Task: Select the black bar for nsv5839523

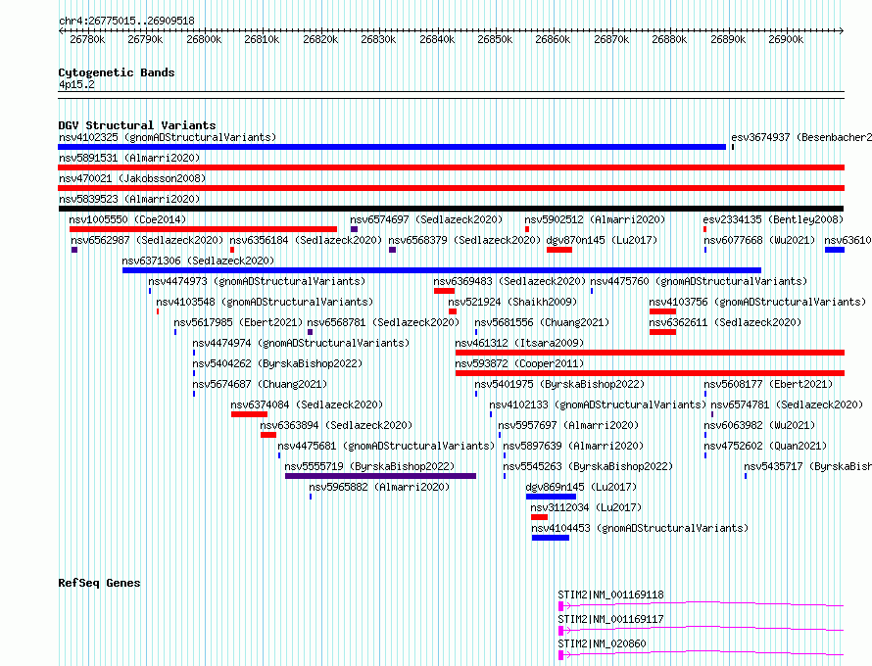Action: [451, 209]
